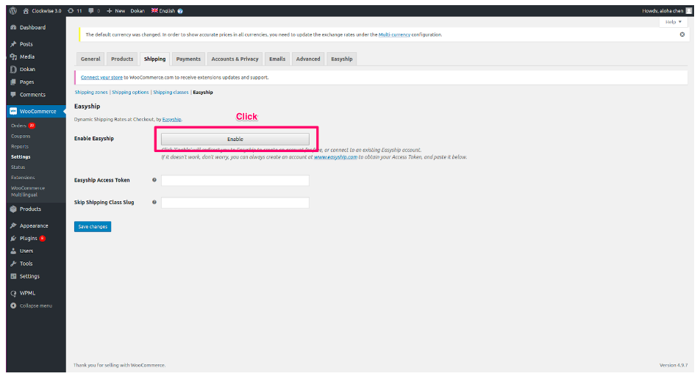Click the Media icon in sidebar

13,57
